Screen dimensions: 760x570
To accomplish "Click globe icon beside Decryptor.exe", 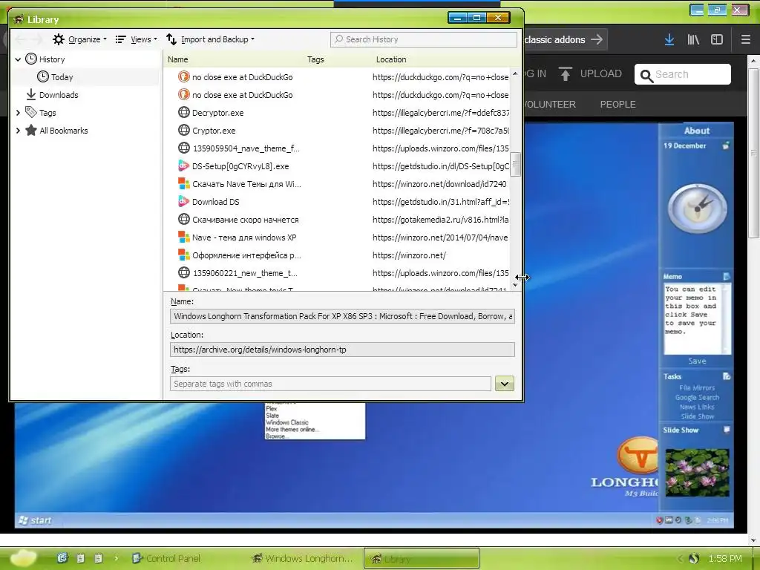I will point(184,112).
